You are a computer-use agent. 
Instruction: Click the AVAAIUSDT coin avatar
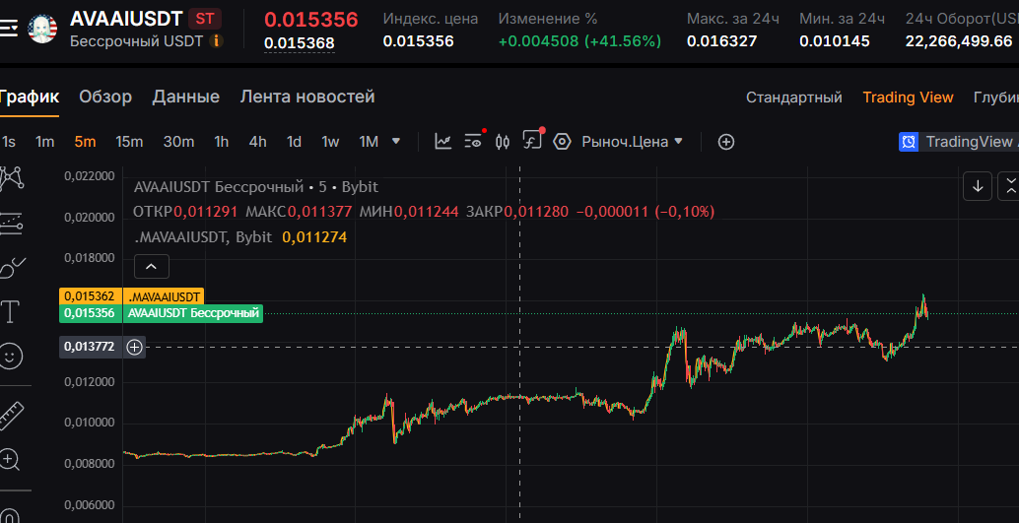point(43,29)
